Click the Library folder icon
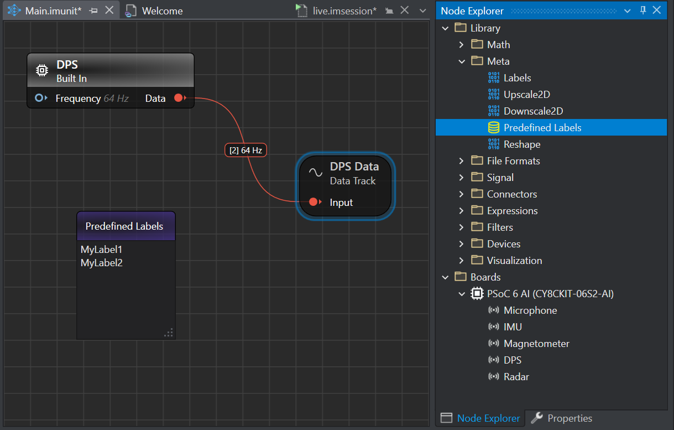This screenshot has height=430, width=674. 460,28
